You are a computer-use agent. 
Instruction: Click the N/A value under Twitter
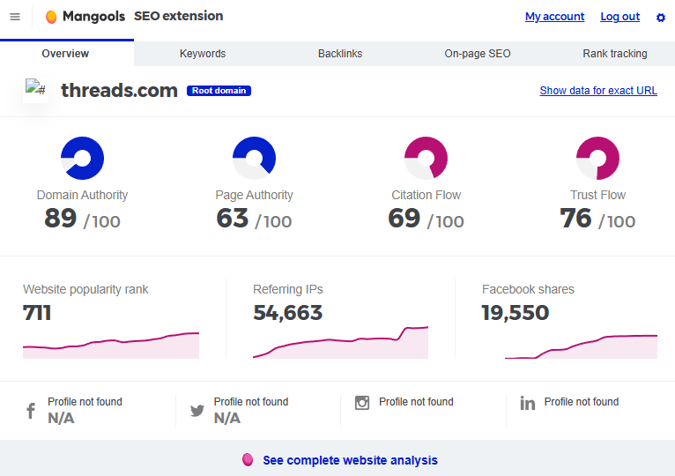(x=227, y=419)
